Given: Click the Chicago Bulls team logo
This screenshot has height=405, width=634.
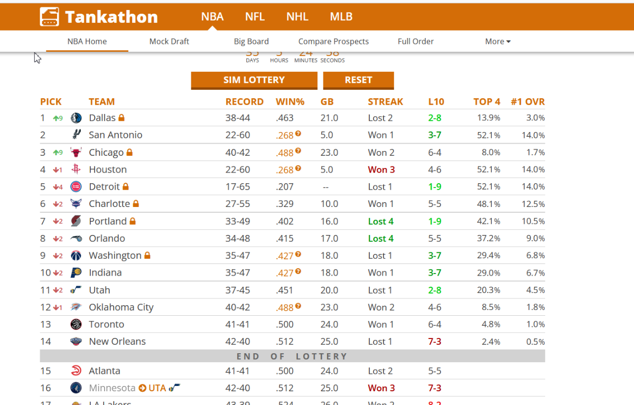Looking at the screenshot, I should pos(76,153).
